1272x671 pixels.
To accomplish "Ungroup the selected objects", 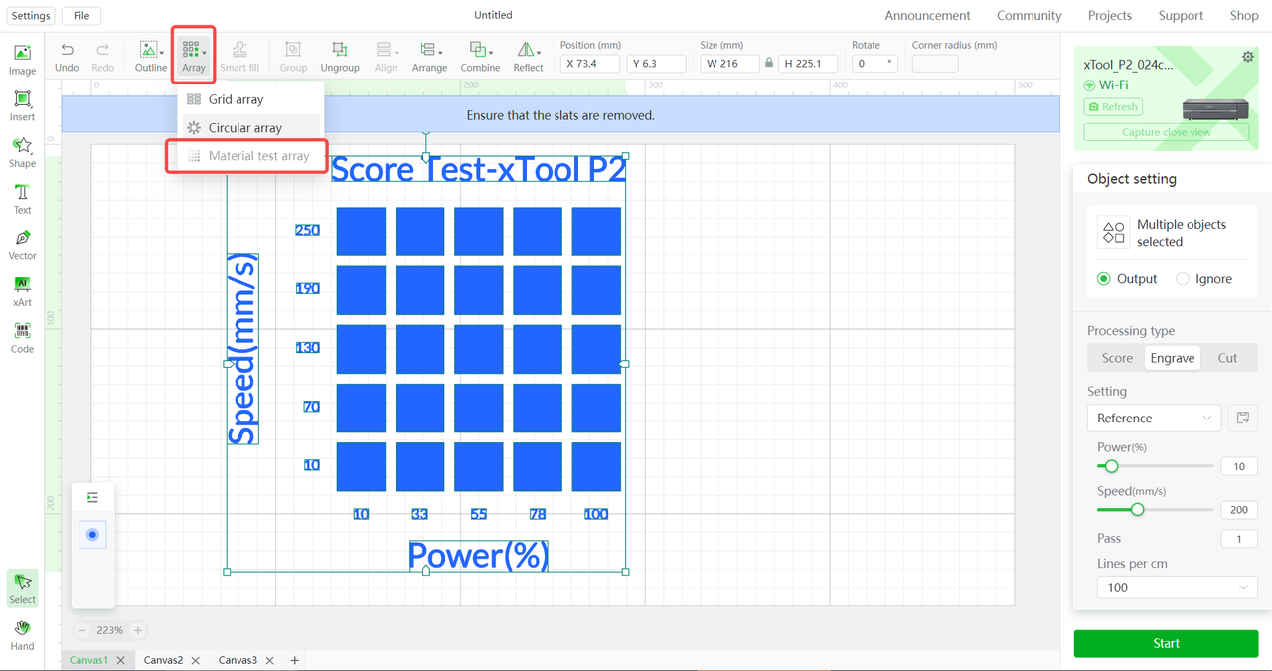I will 340,57.
